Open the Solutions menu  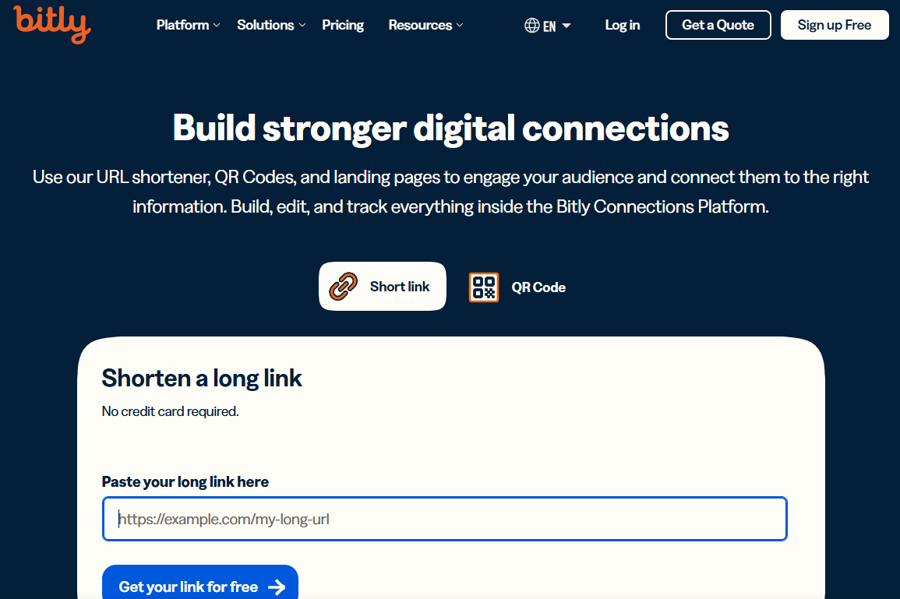click(265, 25)
